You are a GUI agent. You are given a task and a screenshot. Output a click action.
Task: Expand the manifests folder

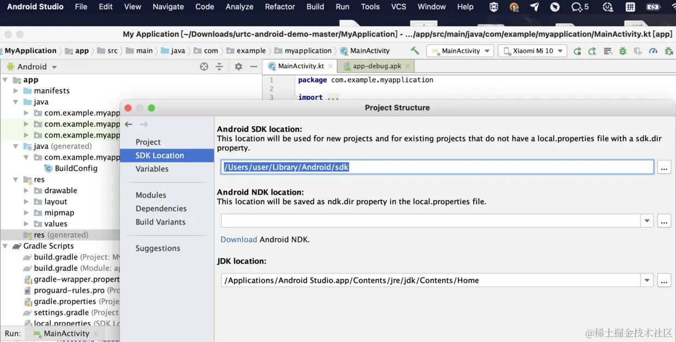click(16, 91)
